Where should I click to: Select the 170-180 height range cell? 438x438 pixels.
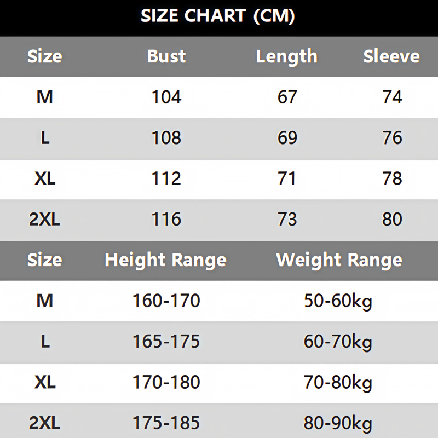(166, 382)
